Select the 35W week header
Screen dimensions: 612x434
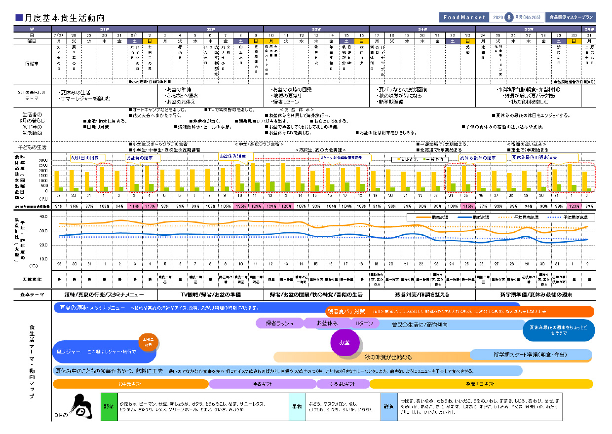[528, 30]
